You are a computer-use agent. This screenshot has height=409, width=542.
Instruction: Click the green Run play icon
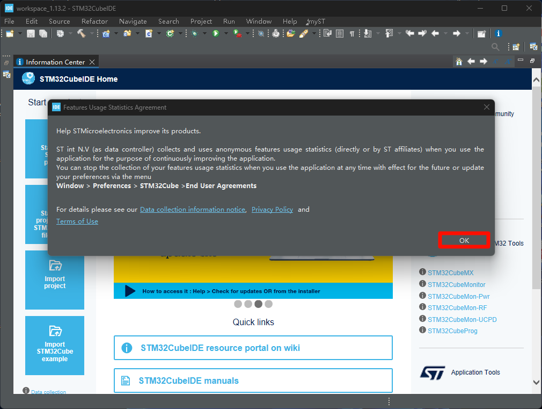point(216,34)
